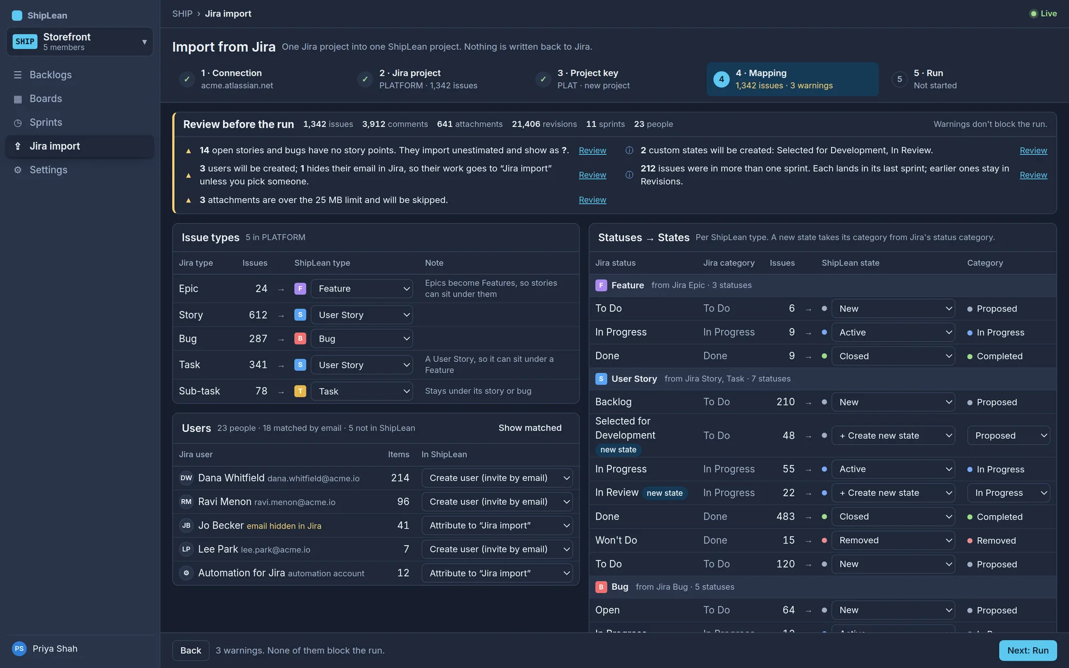The image size is (1069, 668).
Task: Open ShipLean type dropdown for Epic
Action: [361, 289]
